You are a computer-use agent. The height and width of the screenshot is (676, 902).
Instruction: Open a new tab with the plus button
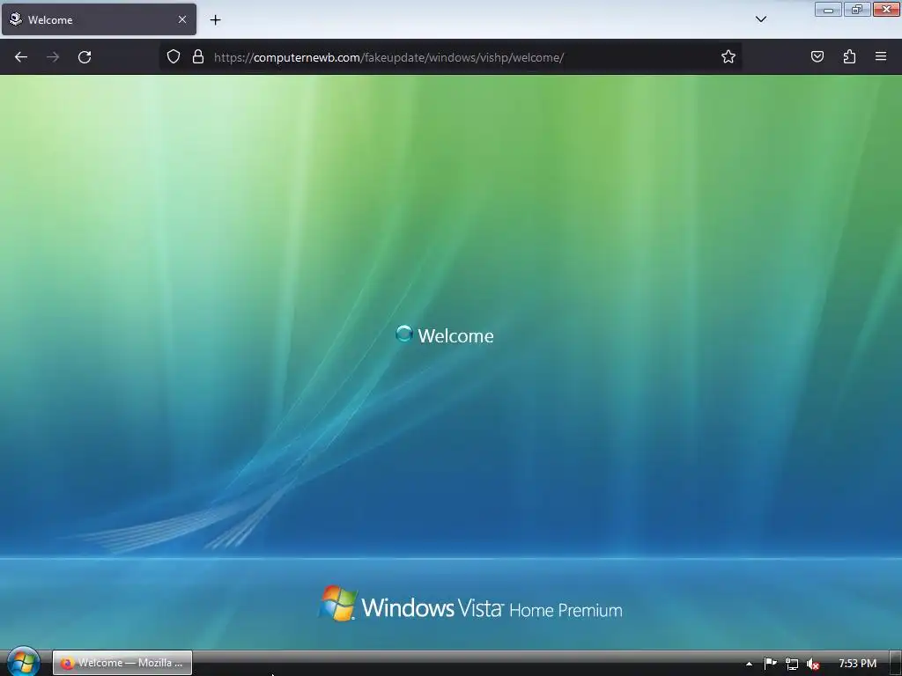(215, 20)
